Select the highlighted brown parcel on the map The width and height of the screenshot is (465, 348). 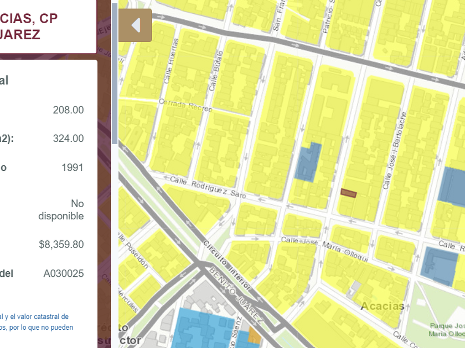pyautogui.click(x=348, y=193)
